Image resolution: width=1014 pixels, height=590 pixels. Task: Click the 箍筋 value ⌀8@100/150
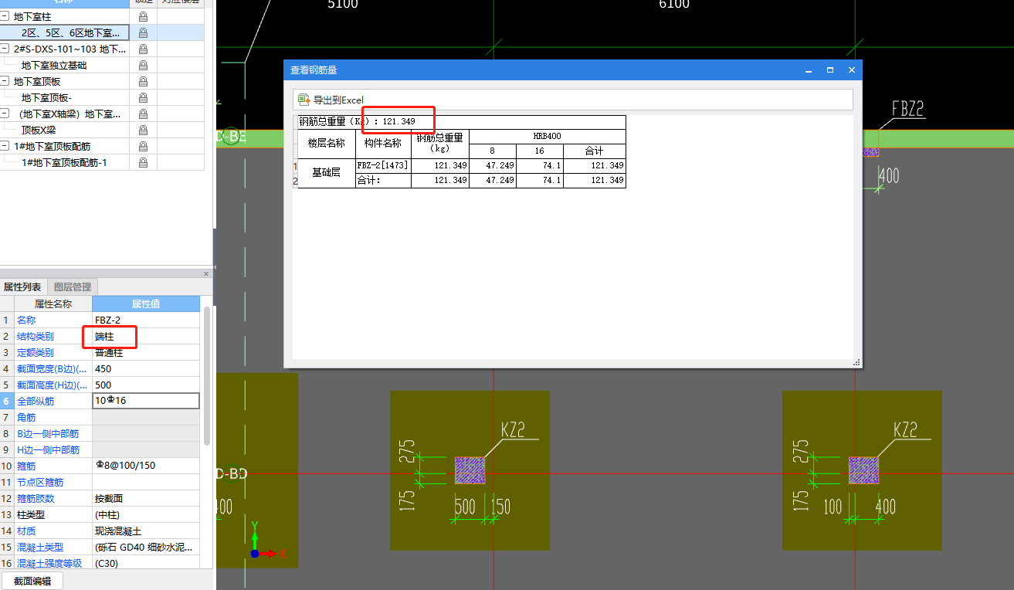tap(146, 466)
